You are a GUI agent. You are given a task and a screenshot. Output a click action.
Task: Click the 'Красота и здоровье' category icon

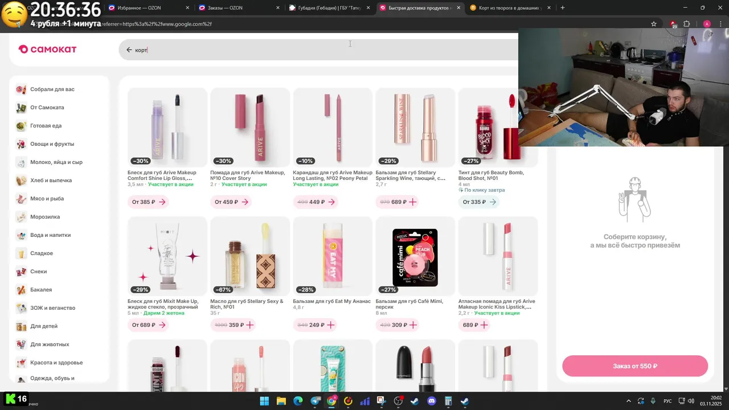[x=21, y=363]
